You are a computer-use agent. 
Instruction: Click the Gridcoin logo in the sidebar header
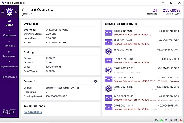(10, 12)
